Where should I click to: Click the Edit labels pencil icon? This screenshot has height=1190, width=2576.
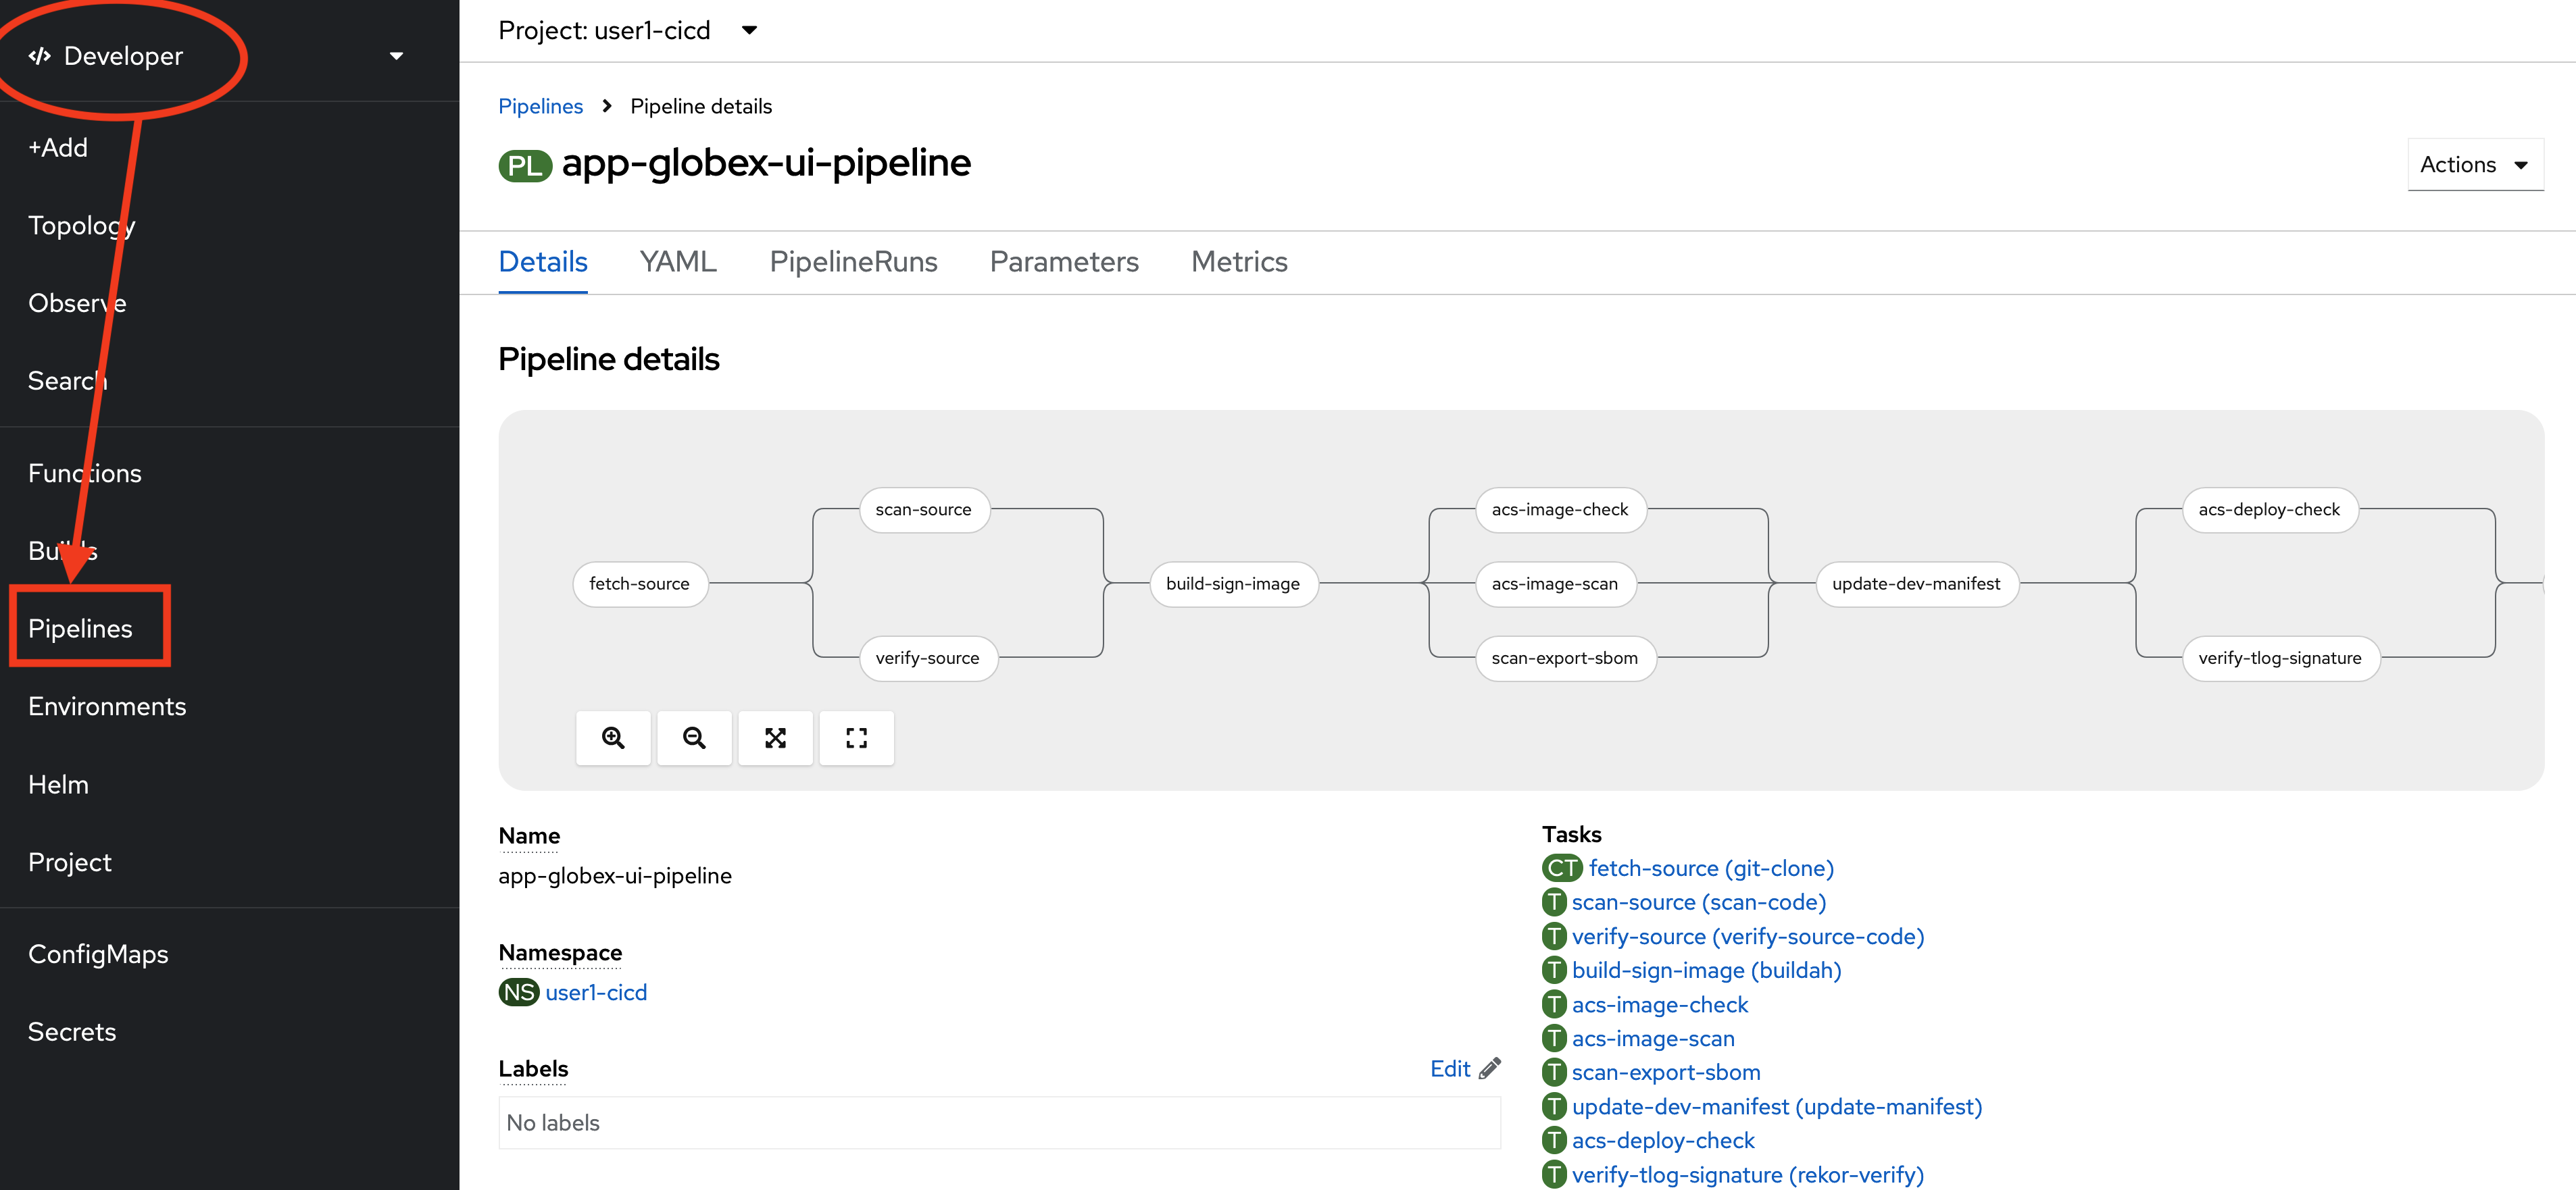1490,1069
